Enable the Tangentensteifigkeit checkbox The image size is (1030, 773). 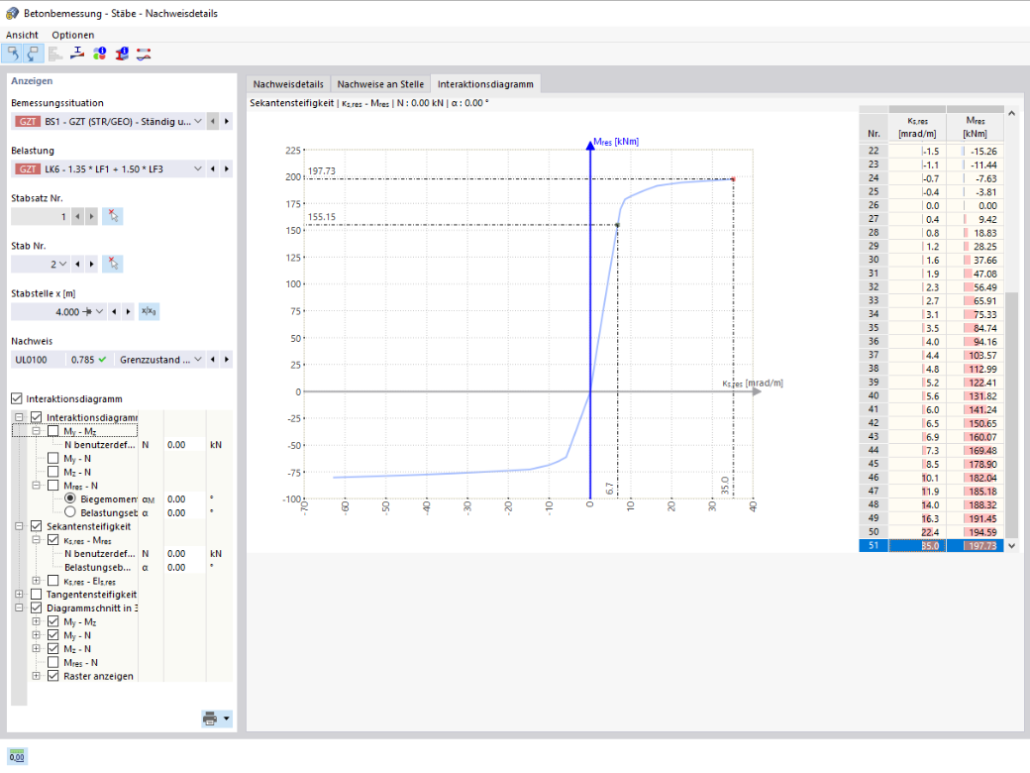point(36,595)
